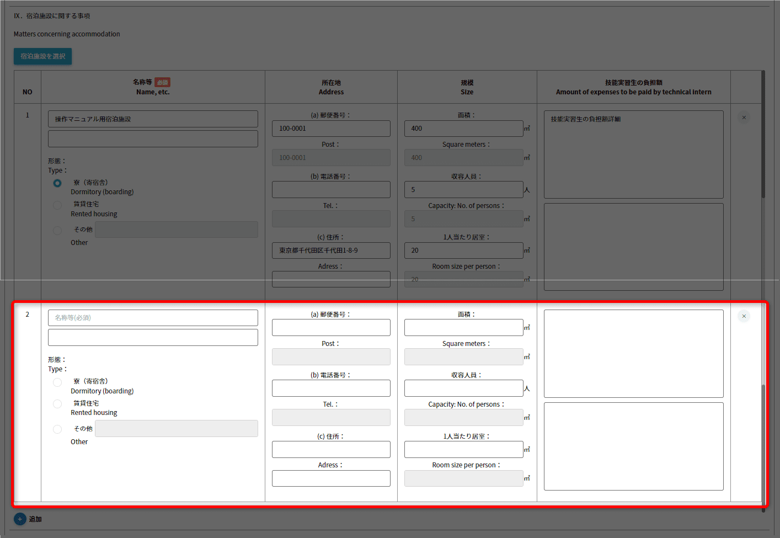
Task: Select その他 Other radio in row 1
Action: click(57, 230)
